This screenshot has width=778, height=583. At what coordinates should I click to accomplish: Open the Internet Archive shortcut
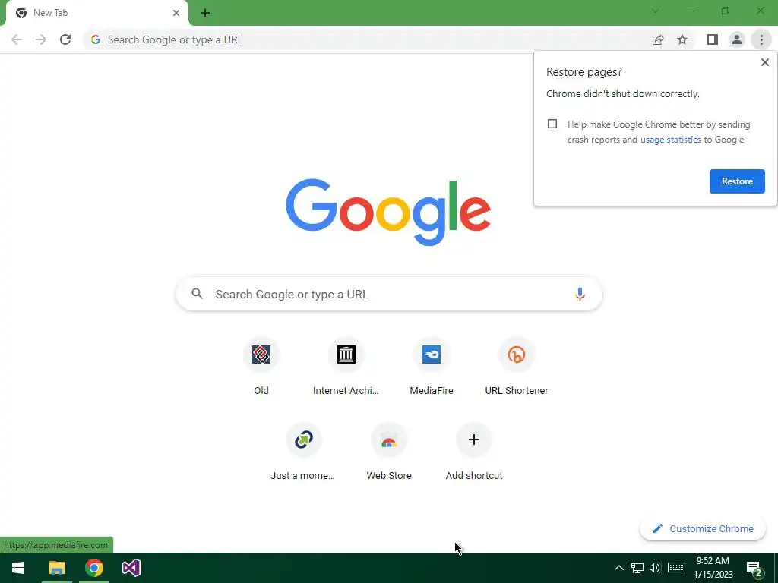tap(346, 365)
